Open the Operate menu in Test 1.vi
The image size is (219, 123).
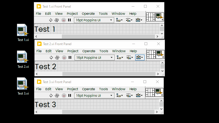[x=88, y=14]
